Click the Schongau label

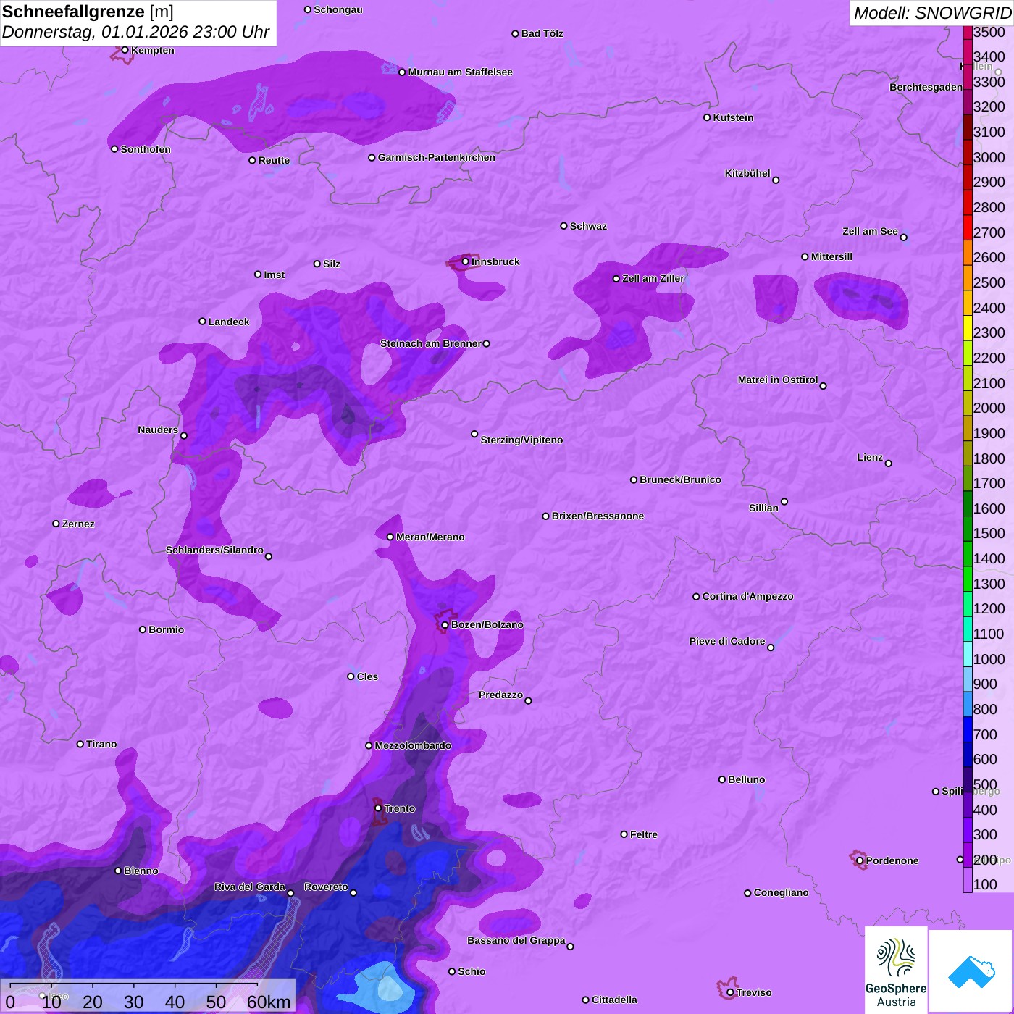tap(338, 9)
